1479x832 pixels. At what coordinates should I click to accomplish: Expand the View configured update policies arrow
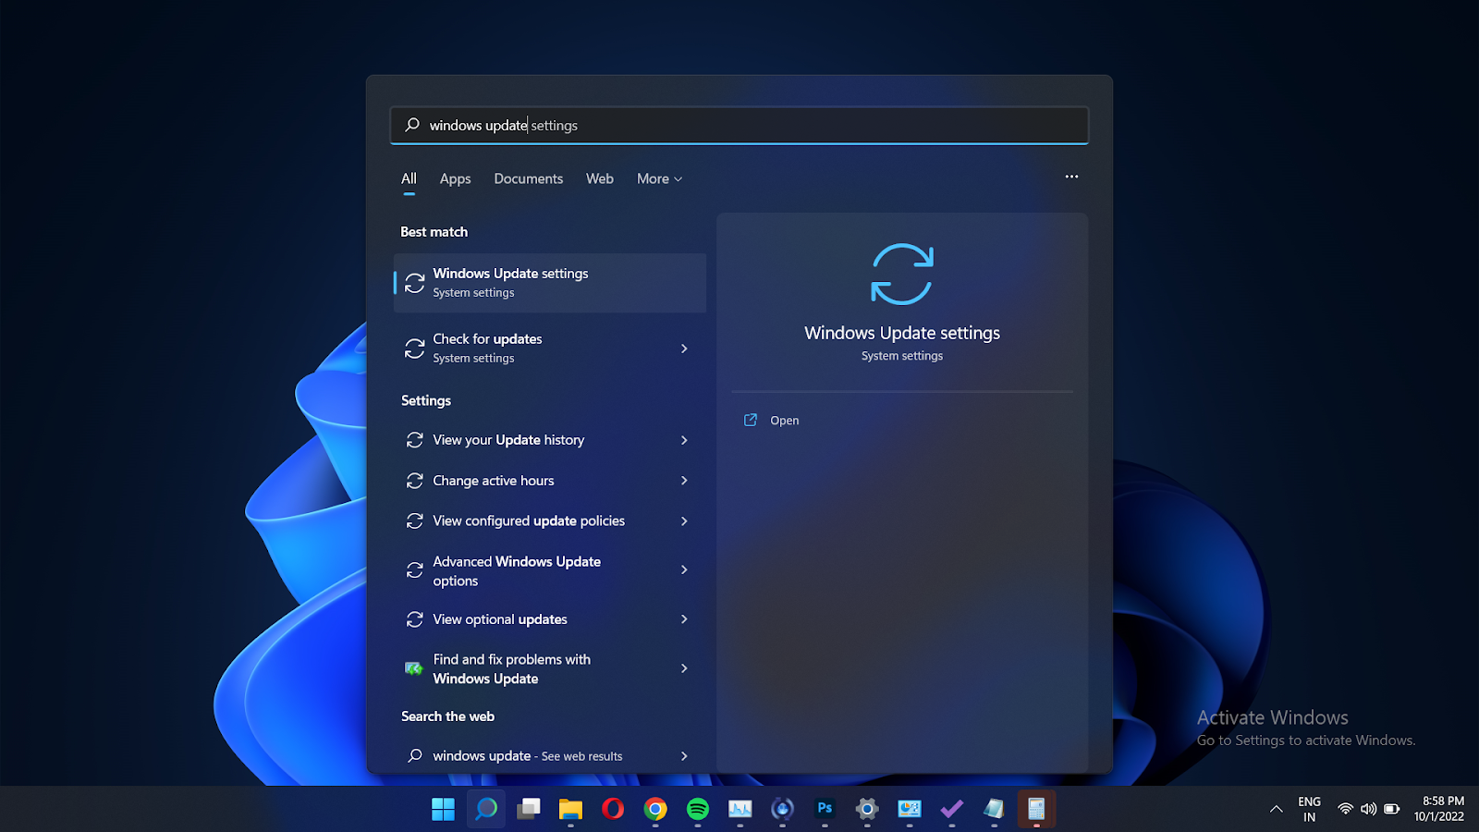point(684,521)
